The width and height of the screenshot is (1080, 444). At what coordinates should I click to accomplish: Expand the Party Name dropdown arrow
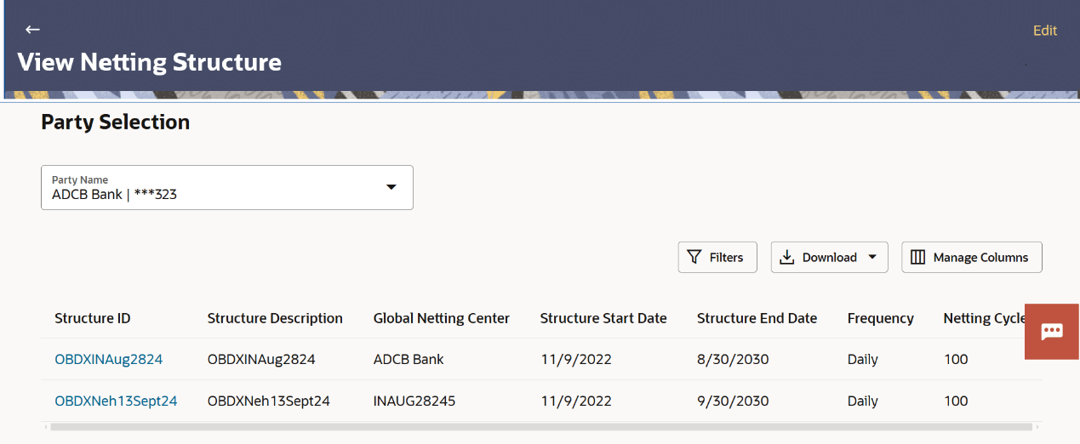(391, 187)
